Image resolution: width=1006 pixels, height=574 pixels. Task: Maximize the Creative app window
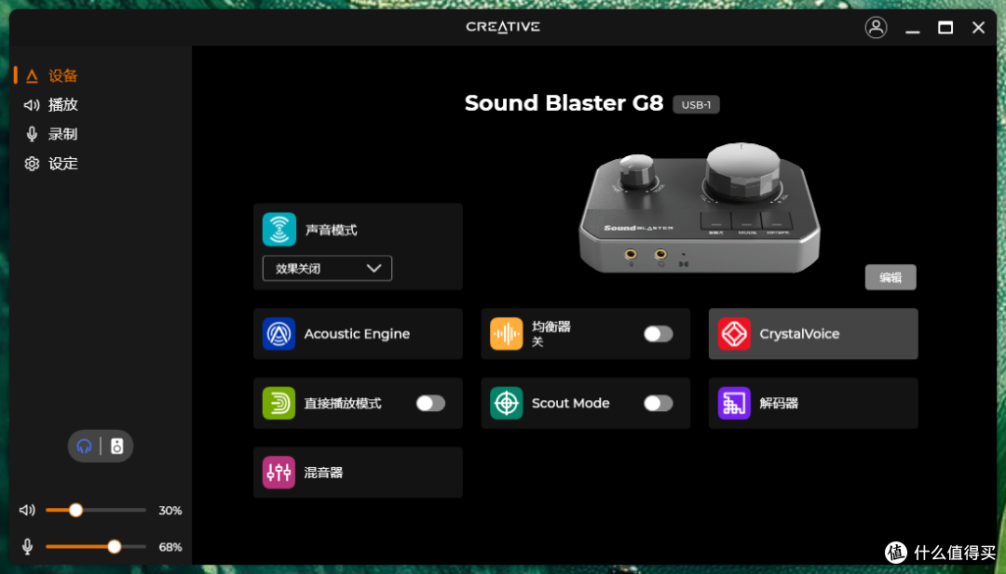pyautogui.click(x=945, y=28)
